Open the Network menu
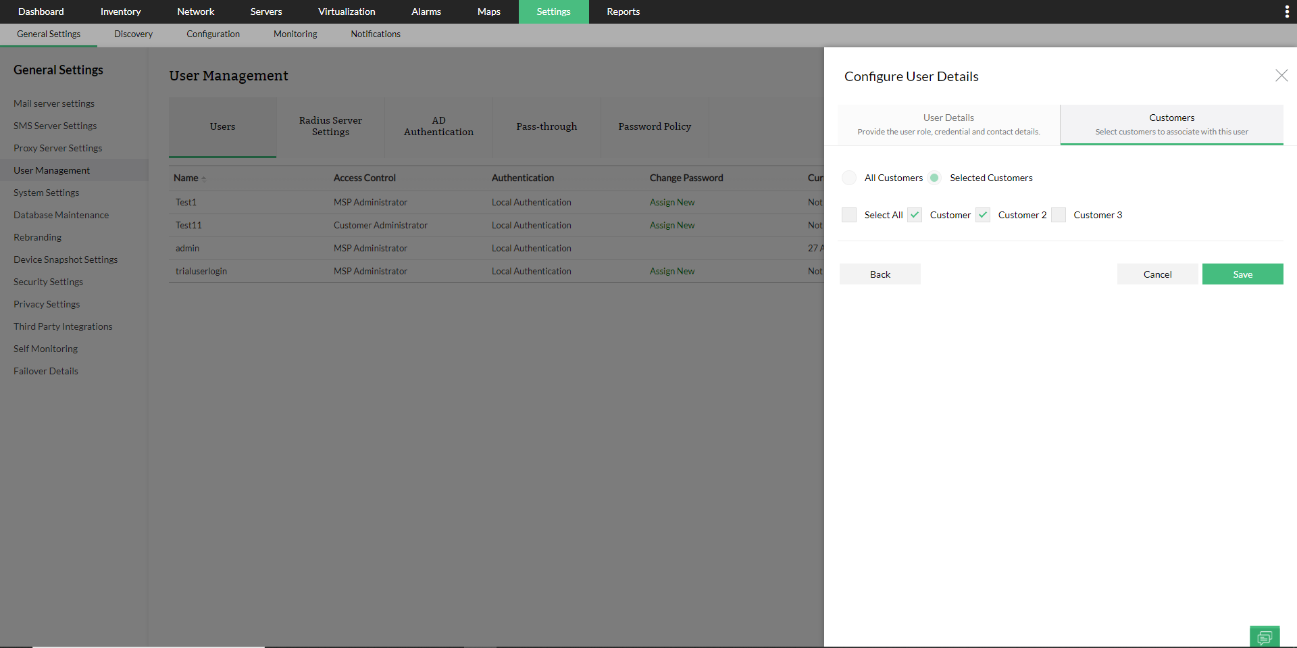Viewport: 1297px width, 648px height. click(x=195, y=11)
